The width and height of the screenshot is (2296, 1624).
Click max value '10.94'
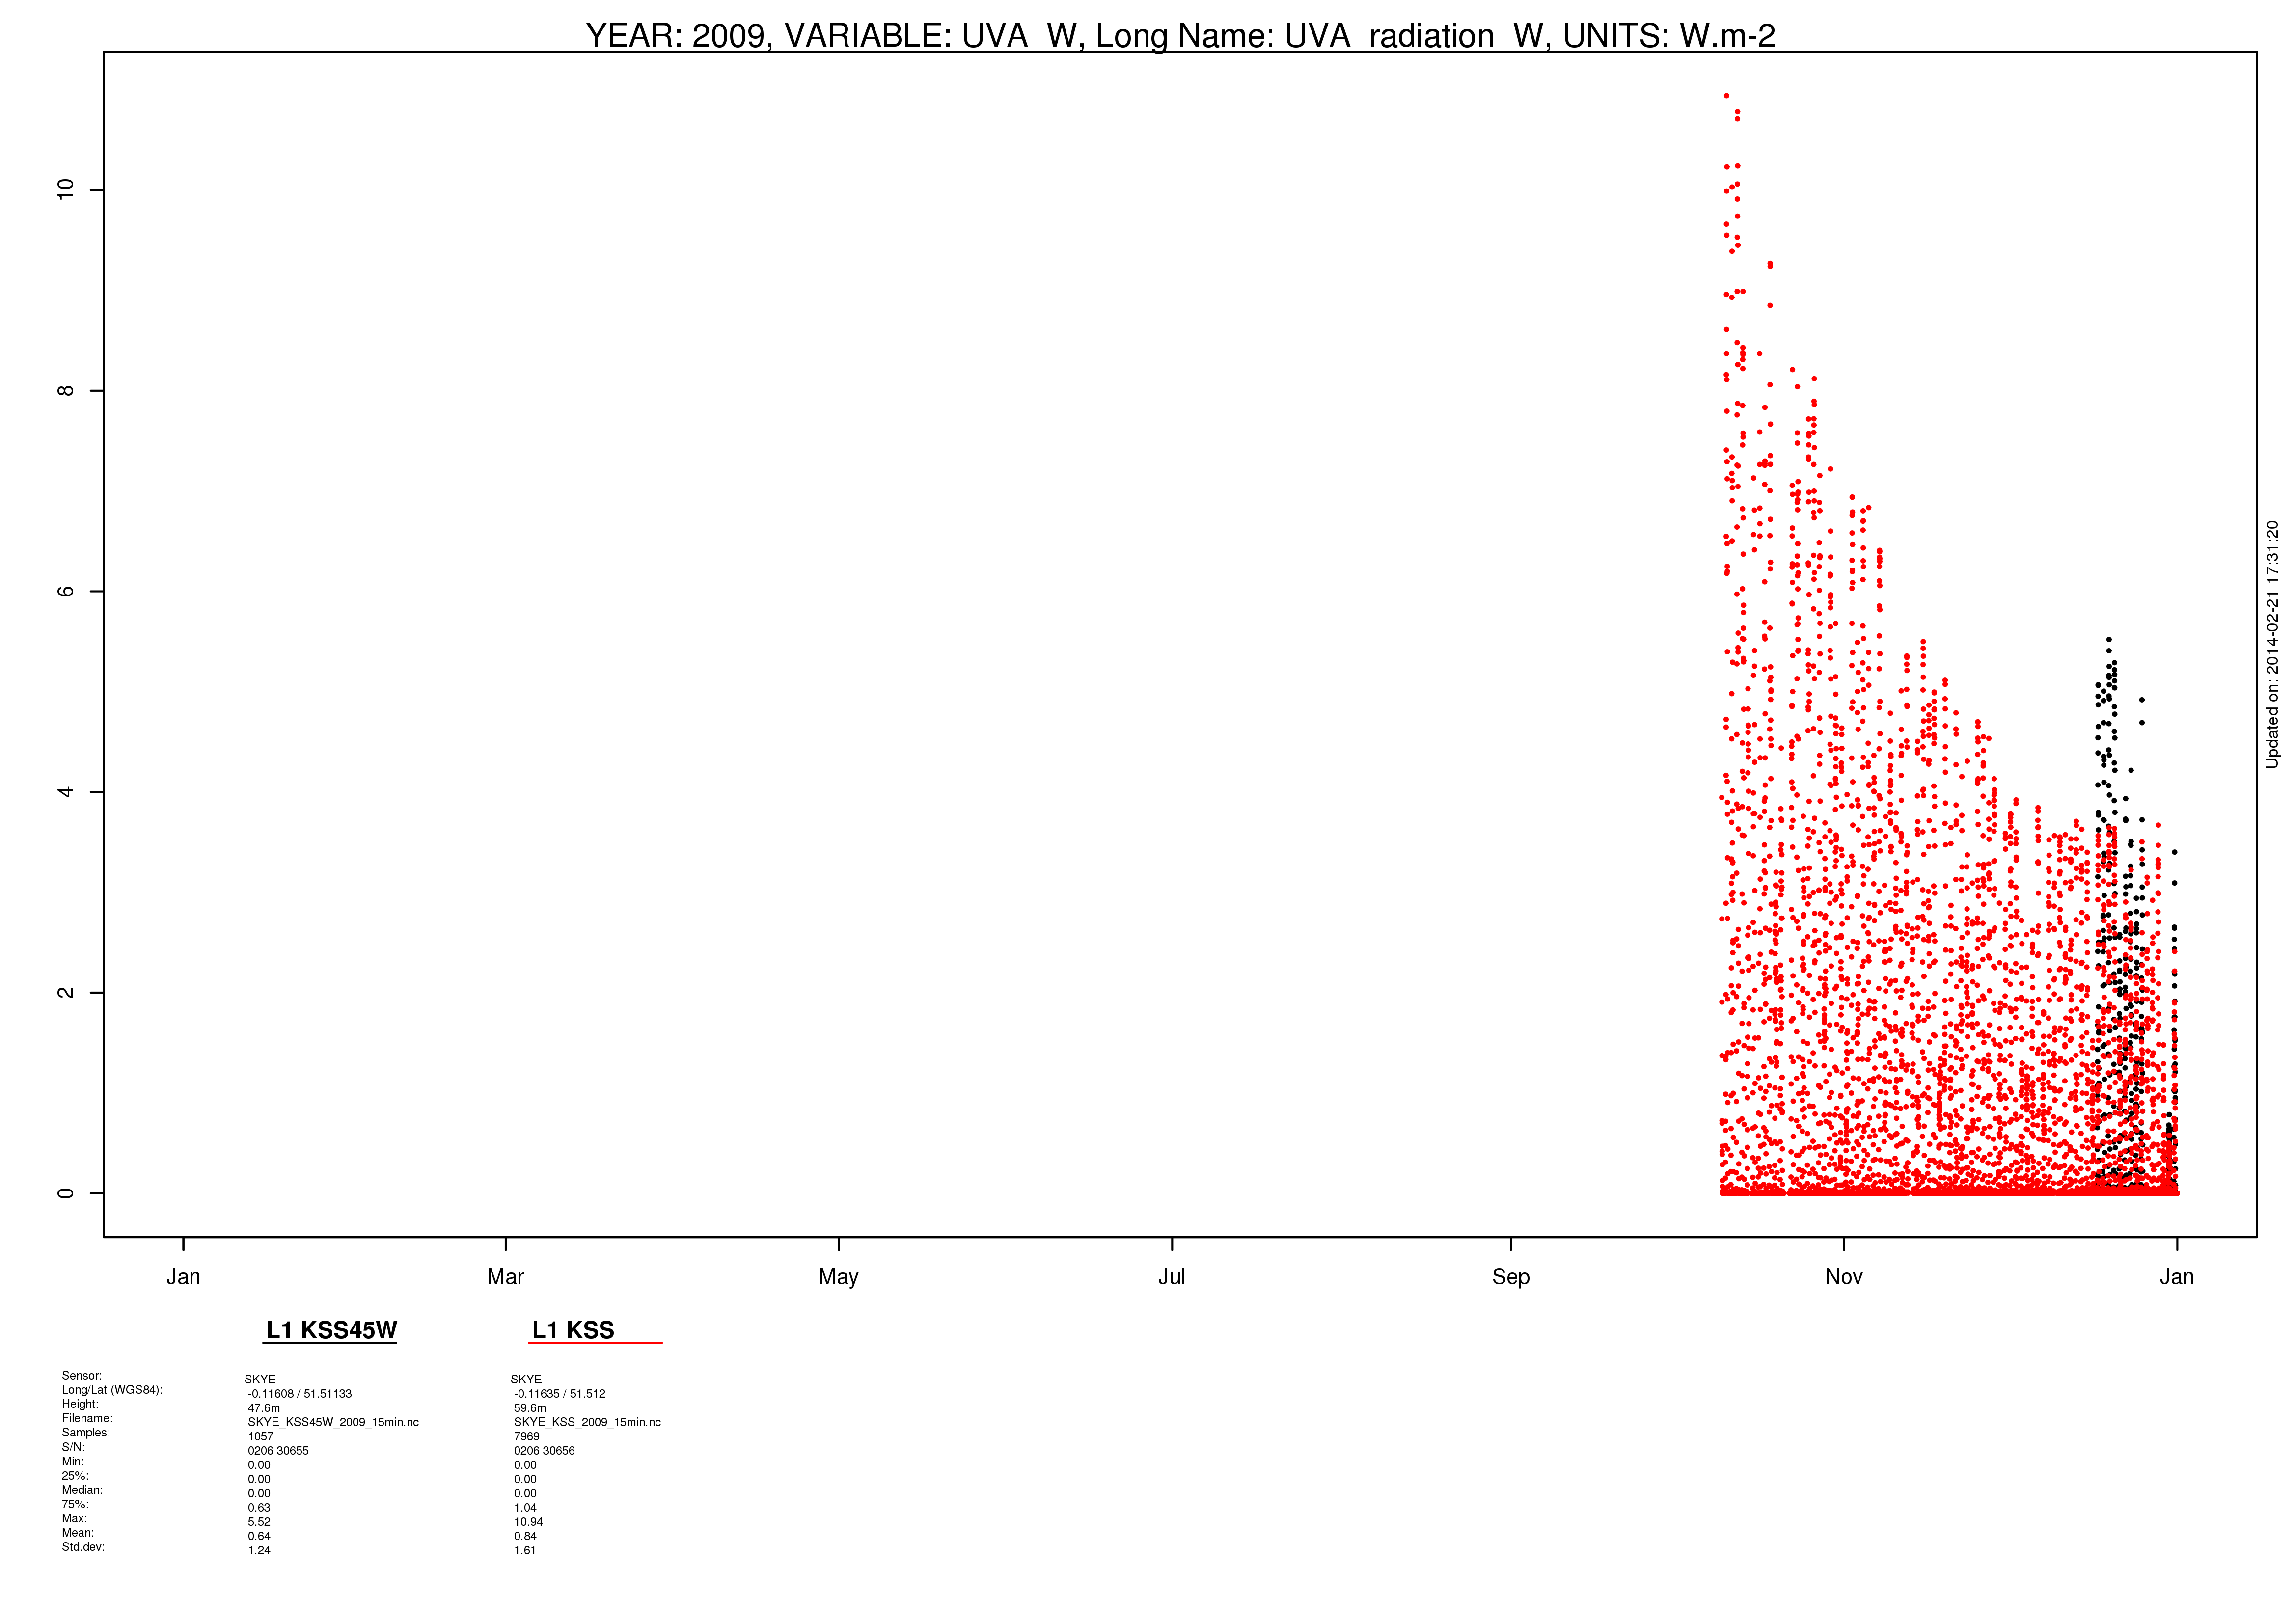click(528, 1522)
